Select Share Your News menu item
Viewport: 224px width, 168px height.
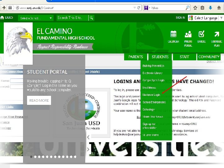click(153, 117)
